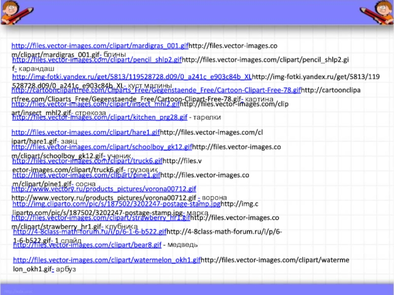
Task: Open the watermelon_okh1.gif link
Action: coord(107,260)
